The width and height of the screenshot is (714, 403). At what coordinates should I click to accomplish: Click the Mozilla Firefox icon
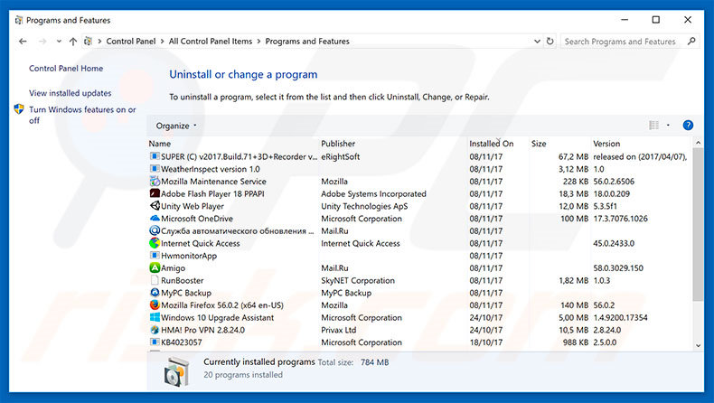click(x=155, y=305)
